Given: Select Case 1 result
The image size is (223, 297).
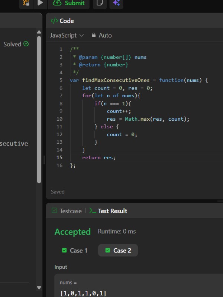Looking at the screenshot, I should 75,250.
